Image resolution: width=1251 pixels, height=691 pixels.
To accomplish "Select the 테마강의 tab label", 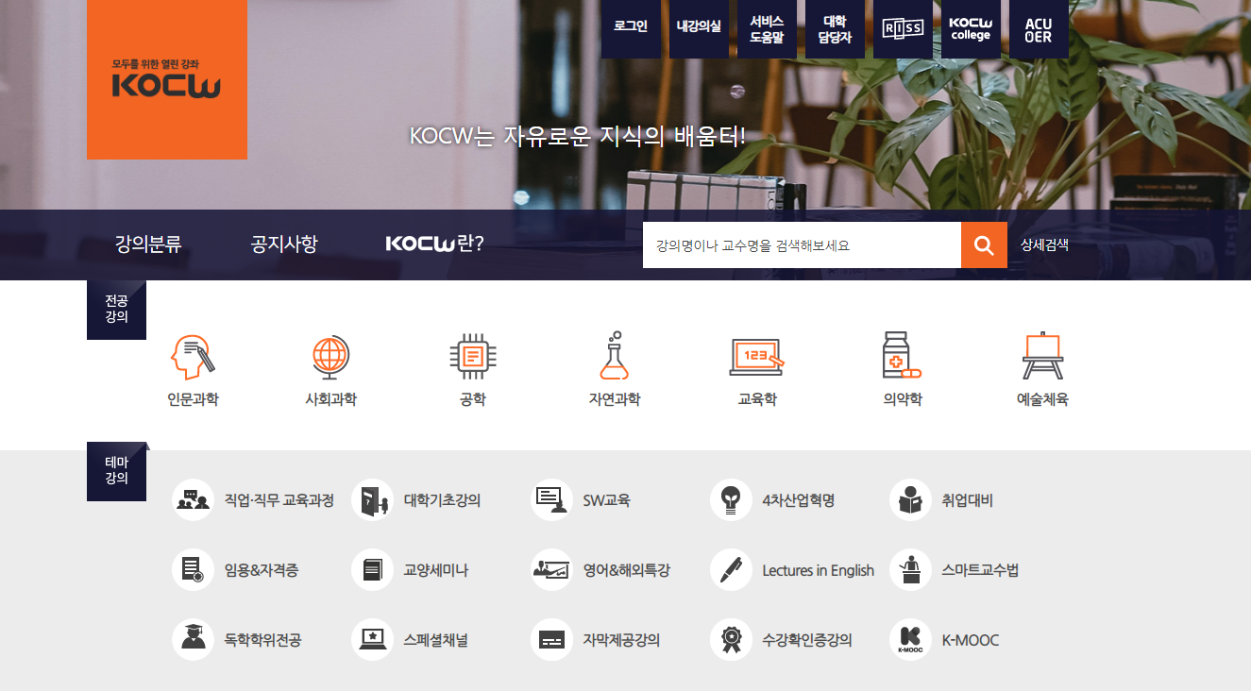I will (x=116, y=471).
